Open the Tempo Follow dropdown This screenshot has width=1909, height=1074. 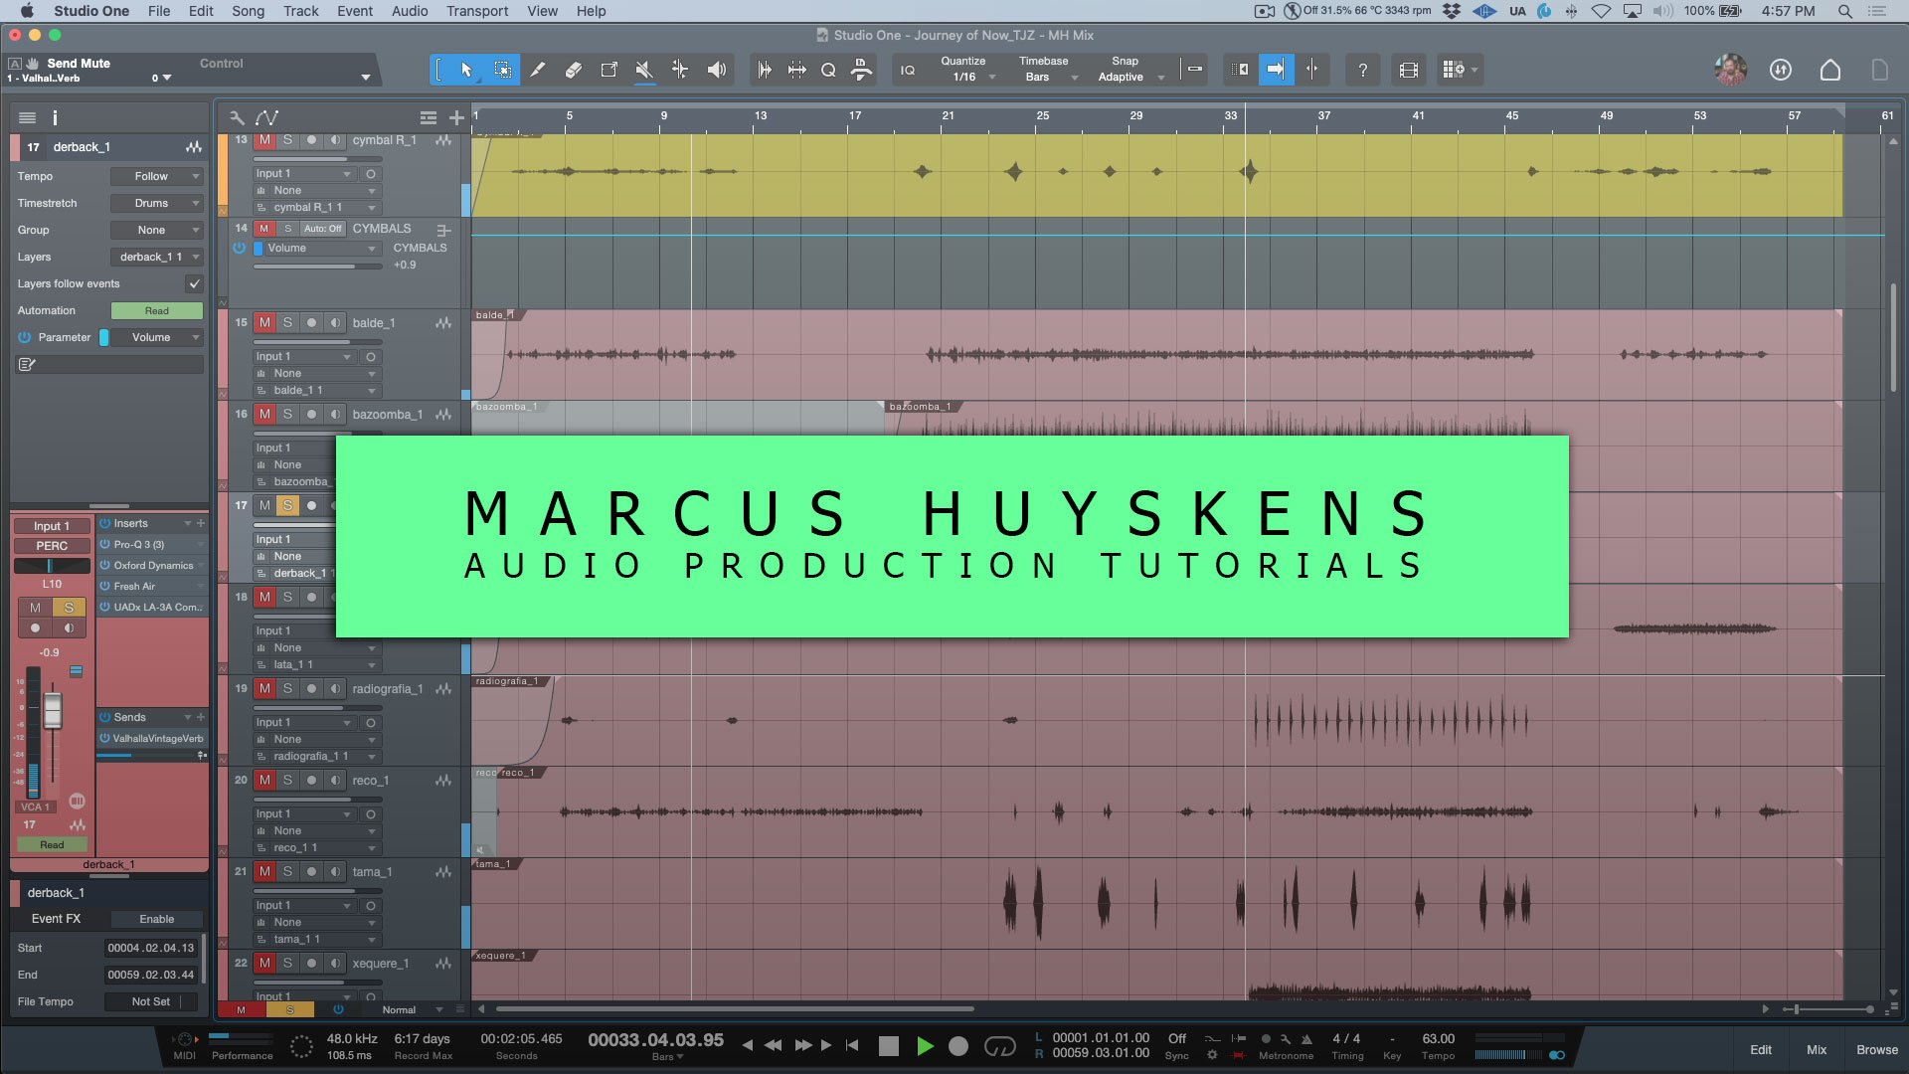click(x=156, y=176)
